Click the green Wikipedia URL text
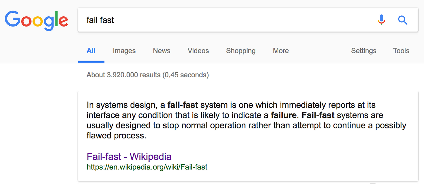The height and width of the screenshot is (184, 424). (x=147, y=167)
